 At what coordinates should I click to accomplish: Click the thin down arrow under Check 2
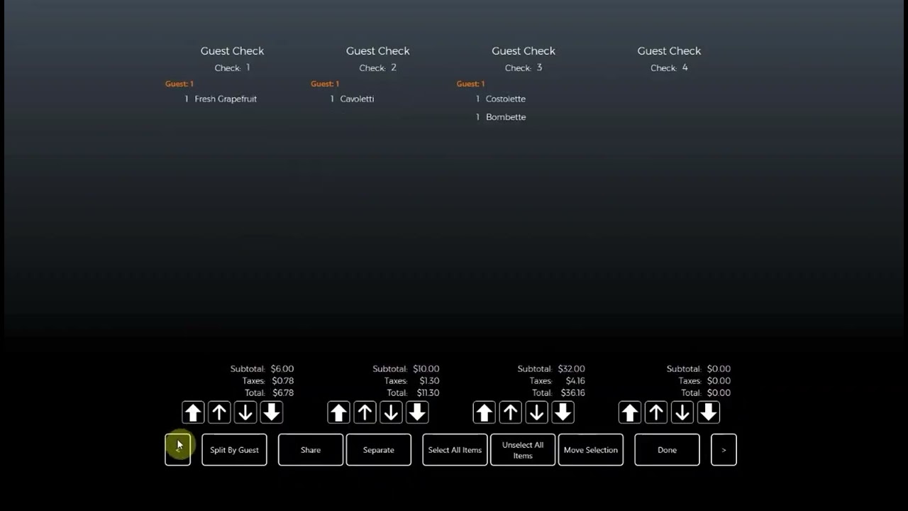(391, 412)
